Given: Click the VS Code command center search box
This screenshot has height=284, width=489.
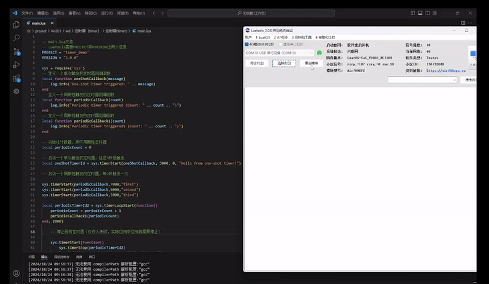Looking at the screenshot, I should tap(251, 13).
